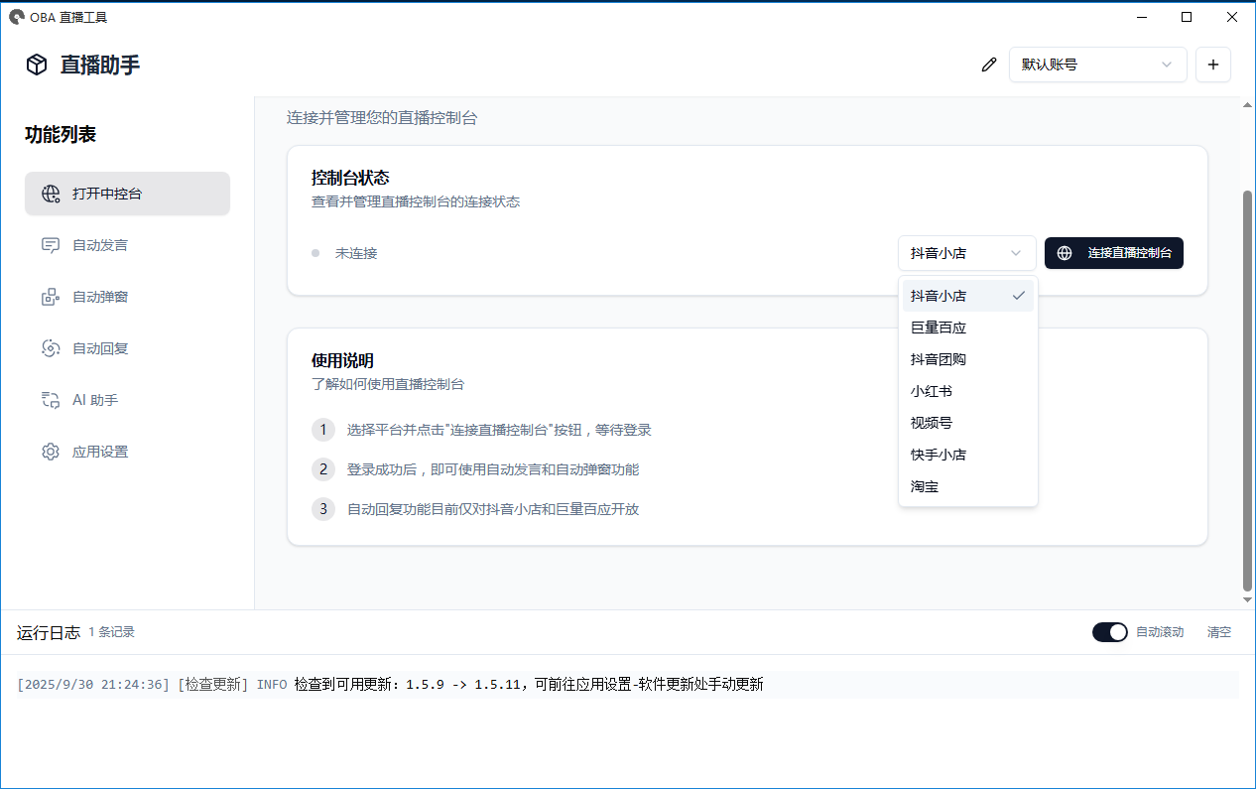Select the AI 助手 sidebar icon
1256x789 pixels.
(x=50, y=400)
